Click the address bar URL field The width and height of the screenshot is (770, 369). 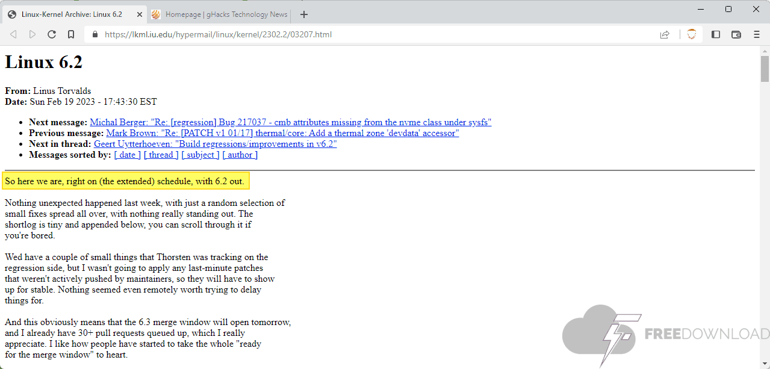click(x=361, y=34)
